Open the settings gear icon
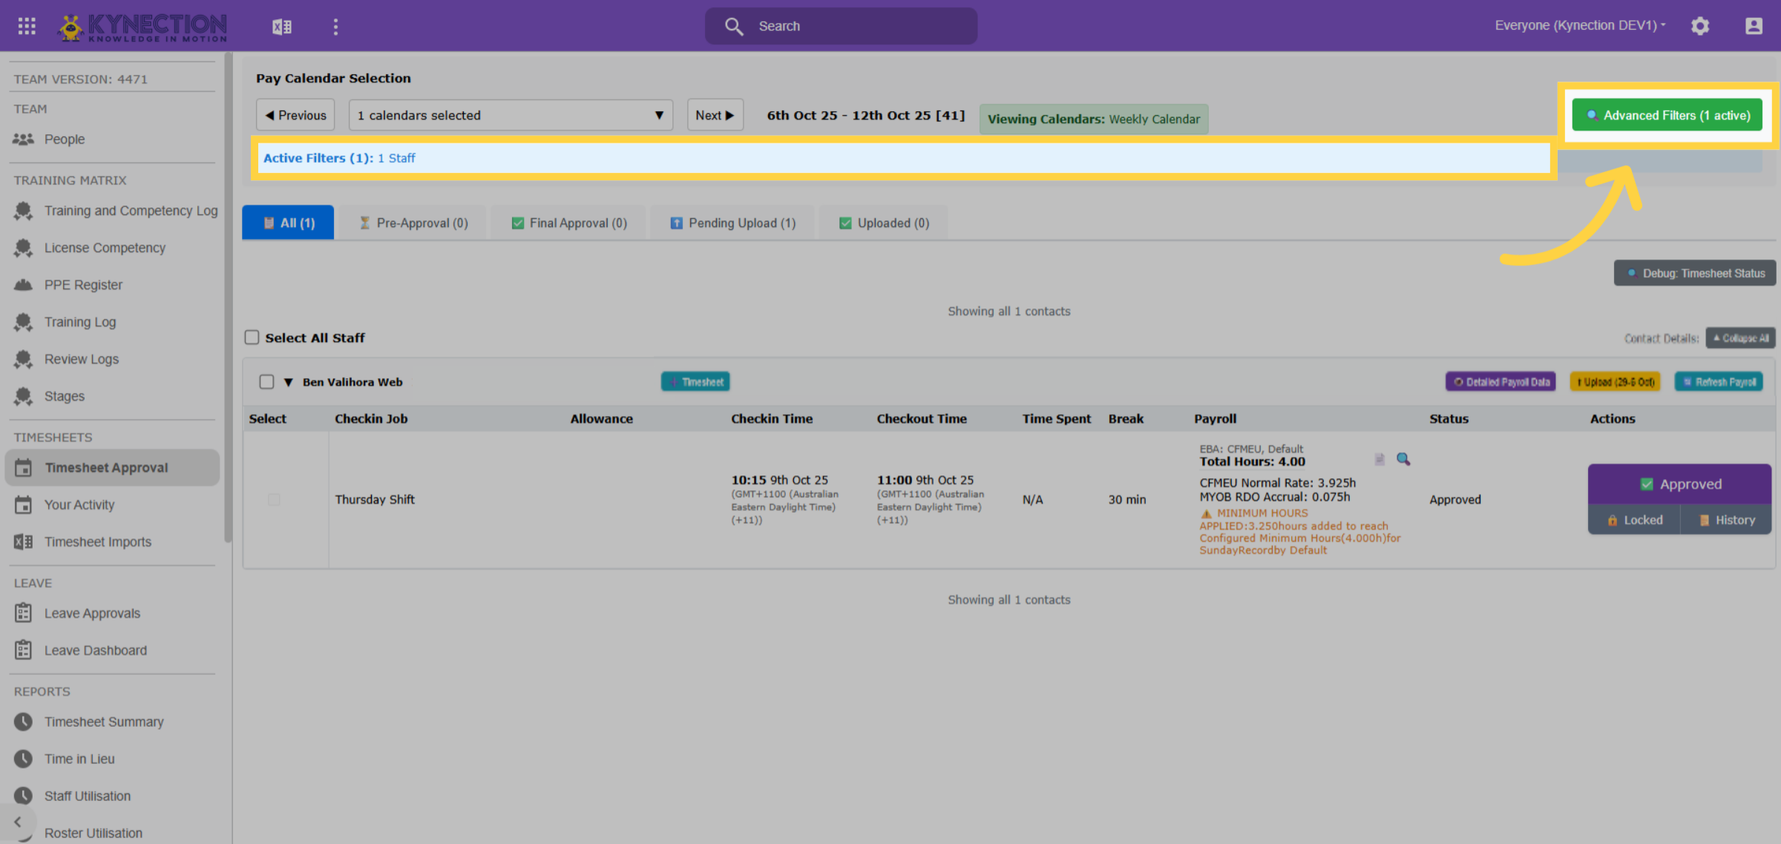 tap(1700, 26)
